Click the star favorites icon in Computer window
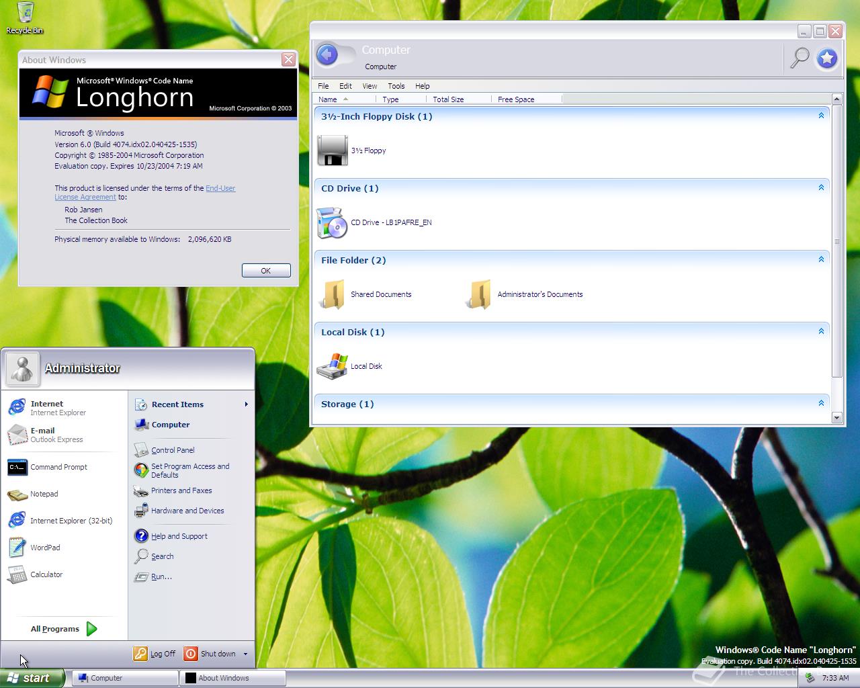Screen dimensions: 860x688 pos(827,58)
